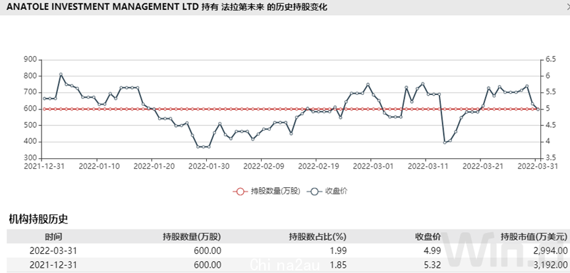This screenshot has width=570, height=273.
Task: Toggle the 持股数量(万股) legend series
Action: (267, 191)
